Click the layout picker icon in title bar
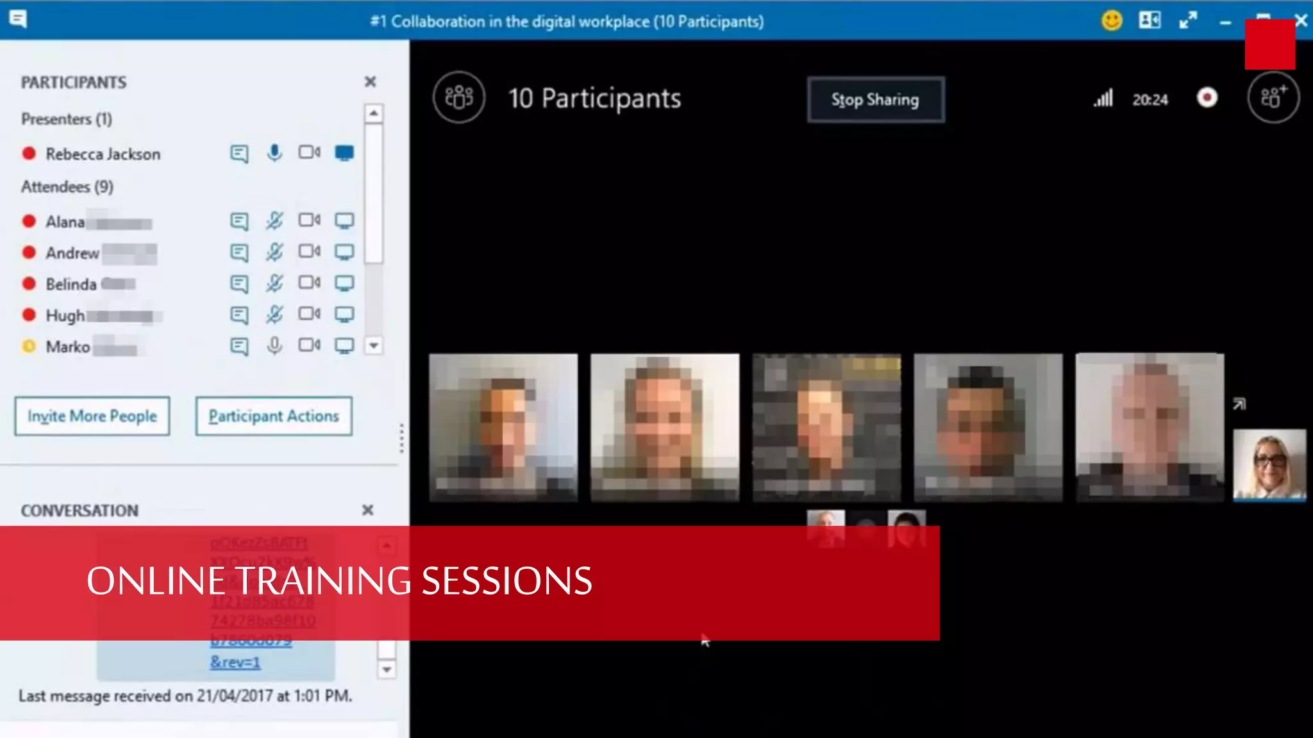Image resolution: width=1313 pixels, height=738 pixels. (x=1150, y=20)
